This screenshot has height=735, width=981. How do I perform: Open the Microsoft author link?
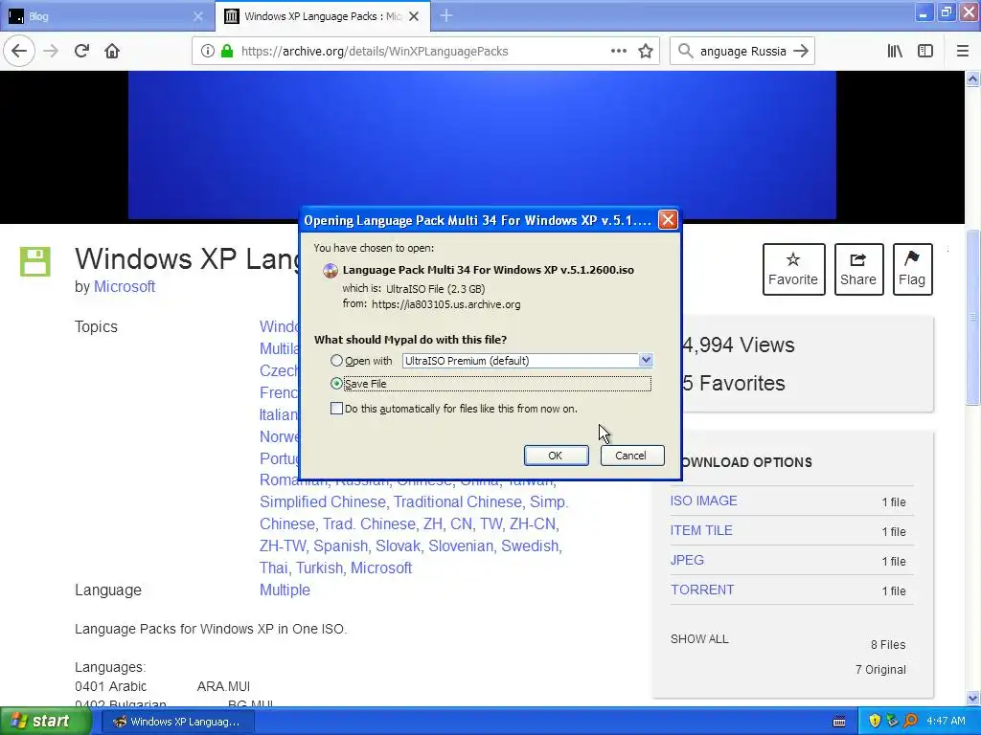125,286
